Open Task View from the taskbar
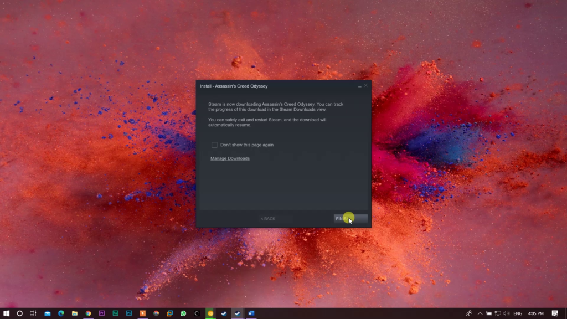This screenshot has height=319, width=567. tap(33, 313)
